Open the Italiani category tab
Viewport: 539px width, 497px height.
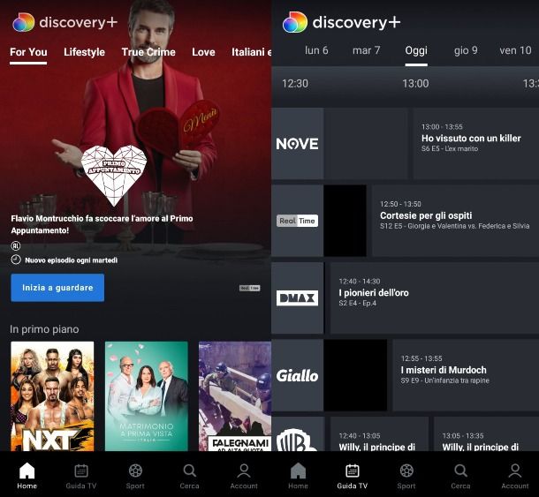(251, 52)
